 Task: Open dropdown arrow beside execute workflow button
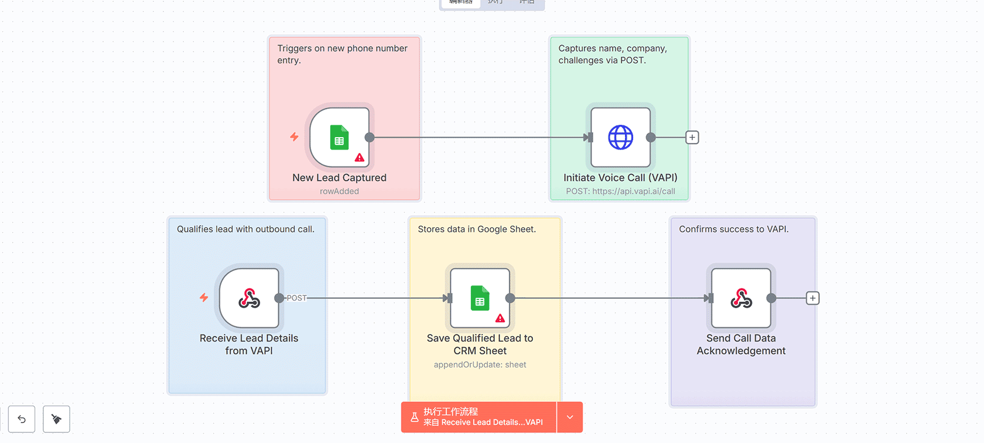pos(570,417)
